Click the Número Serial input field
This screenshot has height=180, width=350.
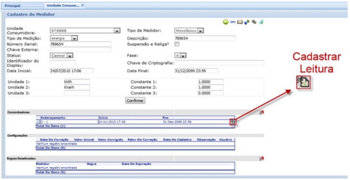tap(80, 44)
